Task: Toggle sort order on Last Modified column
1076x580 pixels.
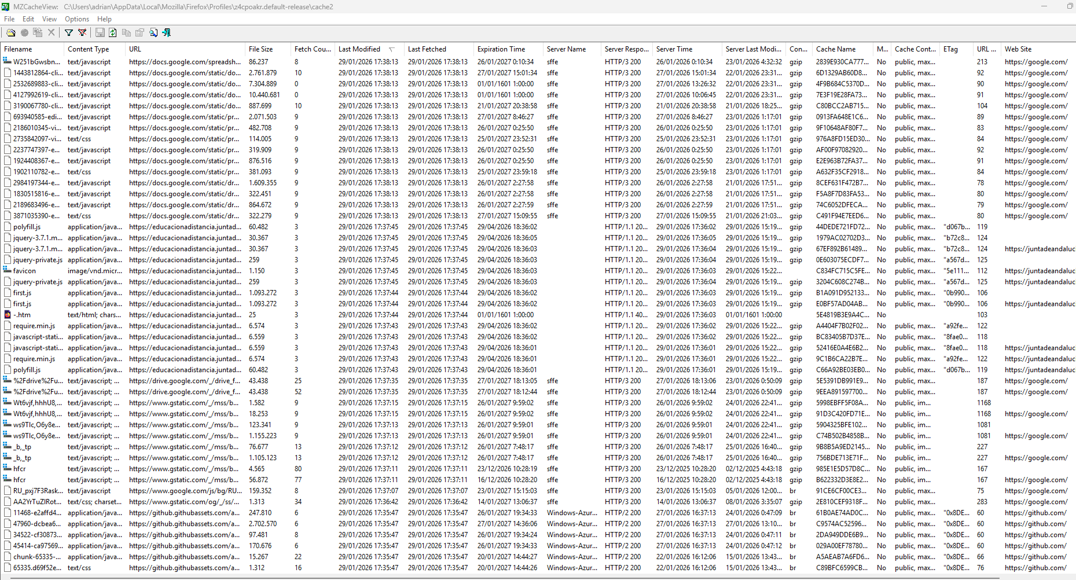Action: click(359, 49)
